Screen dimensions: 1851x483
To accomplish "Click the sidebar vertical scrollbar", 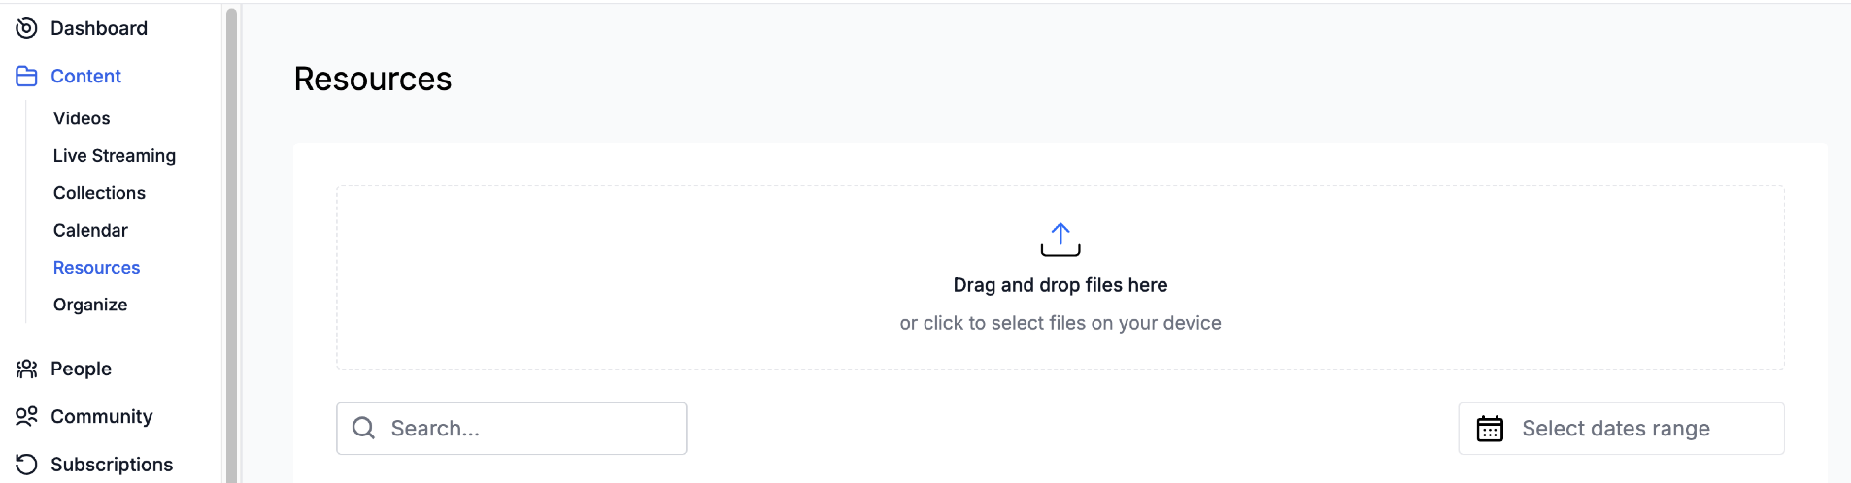I will [x=231, y=242].
